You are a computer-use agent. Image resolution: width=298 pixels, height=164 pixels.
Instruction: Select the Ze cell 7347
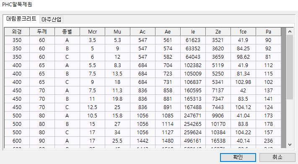click(218, 99)
